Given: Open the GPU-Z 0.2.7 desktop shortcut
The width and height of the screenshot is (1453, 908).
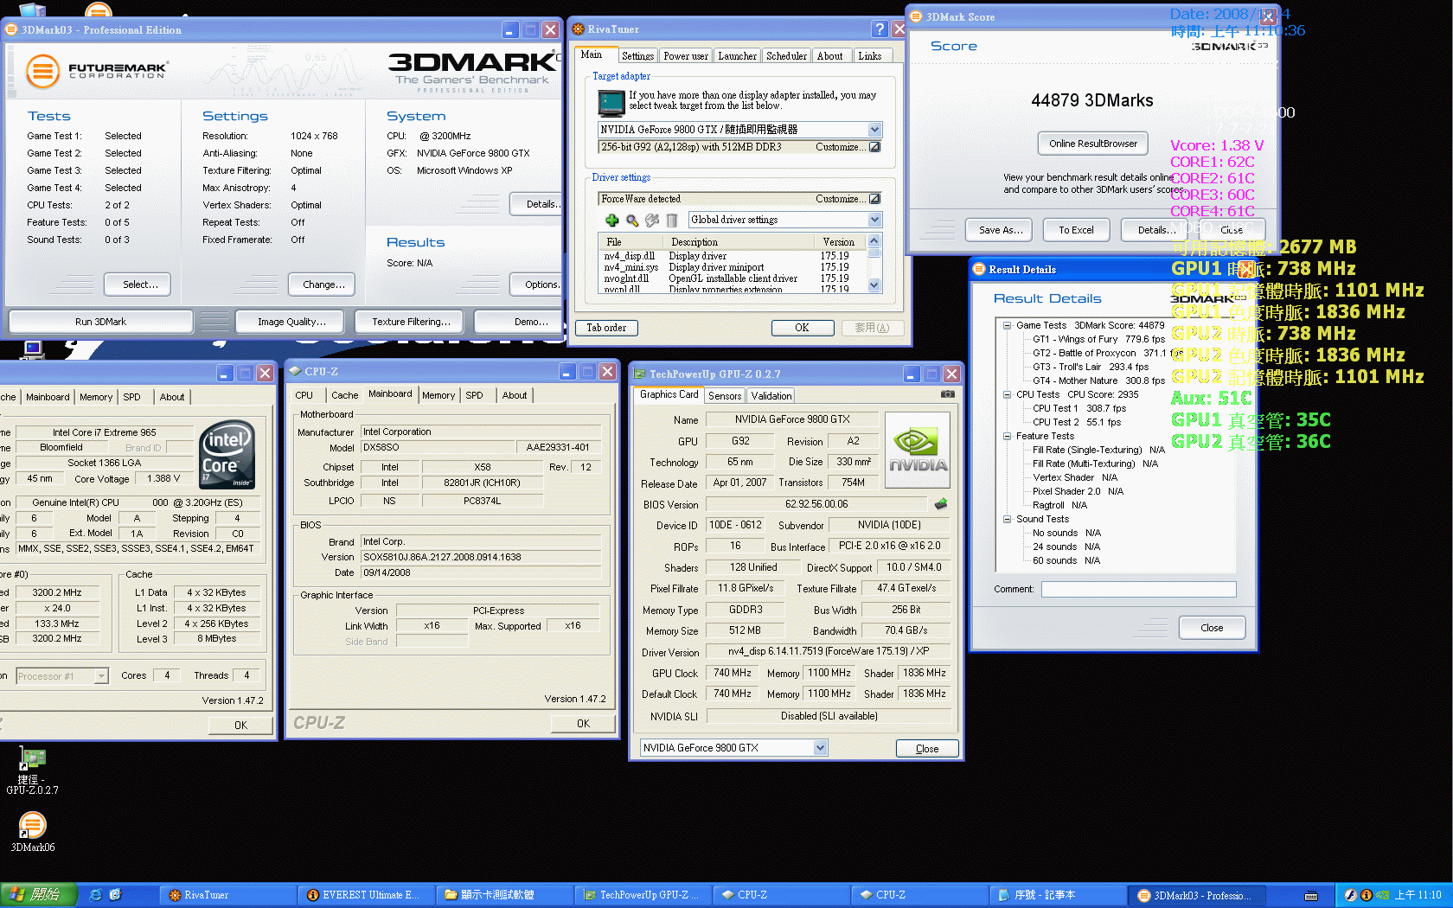Looking at the screenshot, I should [x=33, y=771].
